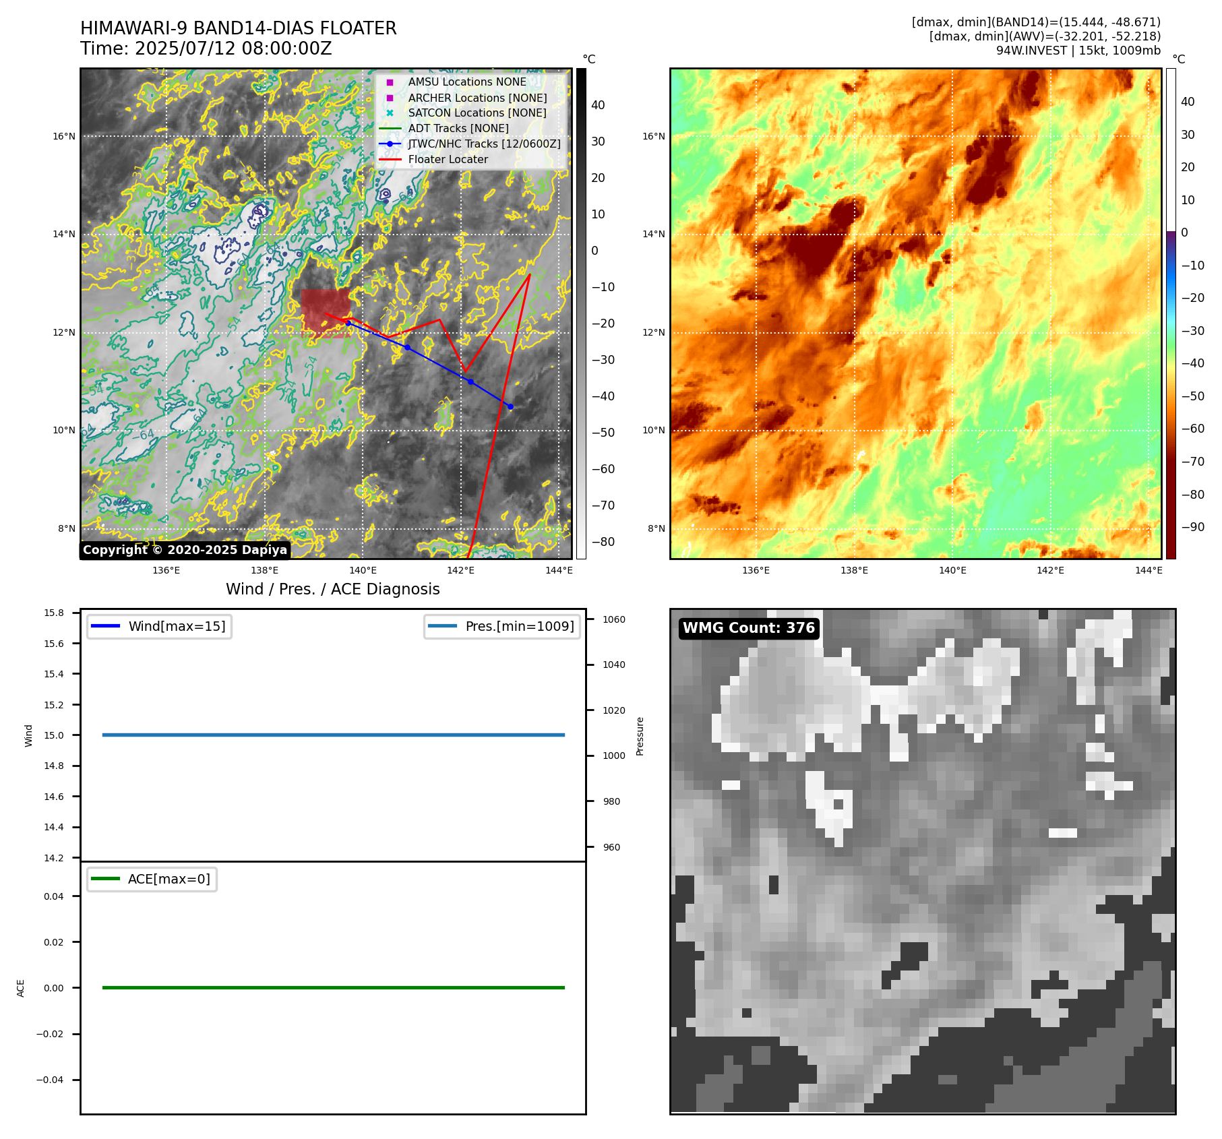The width and height of the screenshot is (1222, 1139).
Task: Click the 1060 tick on Pressure axis
Action: [x=614, y=619]
